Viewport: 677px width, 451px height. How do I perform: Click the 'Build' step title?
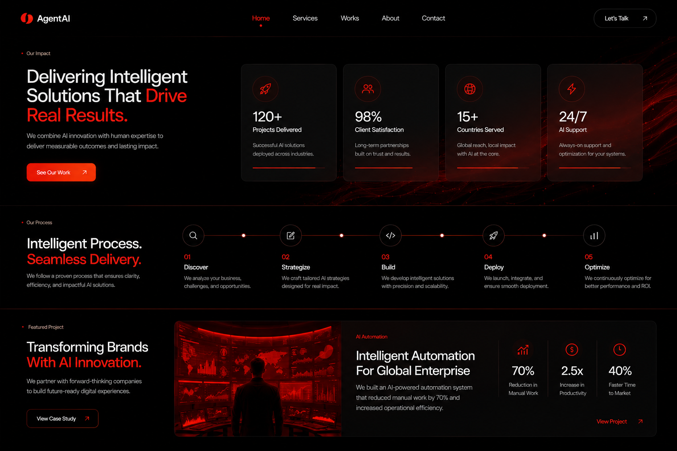click(x=388, y=267)
